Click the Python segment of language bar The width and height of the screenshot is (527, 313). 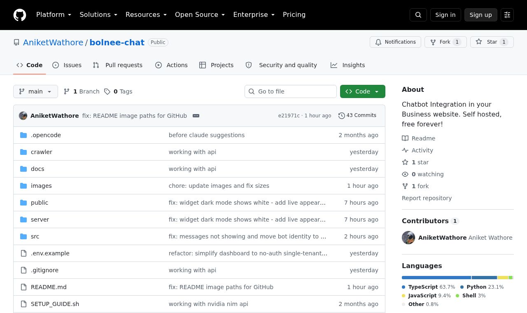(x=485, y=278)
